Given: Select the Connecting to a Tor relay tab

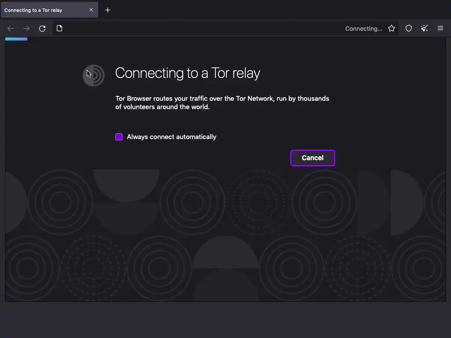Looking at the screenshot, I should pos(49,10).
